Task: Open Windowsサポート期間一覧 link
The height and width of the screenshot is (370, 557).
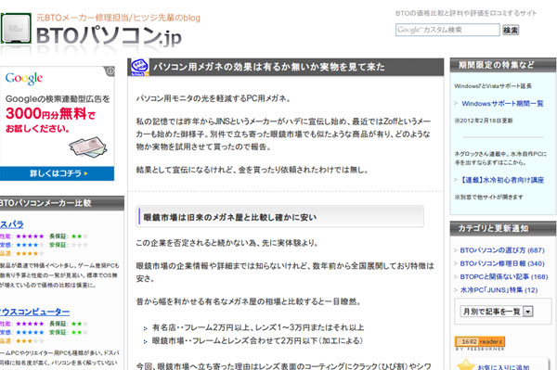Action: (x=502, y=104)
